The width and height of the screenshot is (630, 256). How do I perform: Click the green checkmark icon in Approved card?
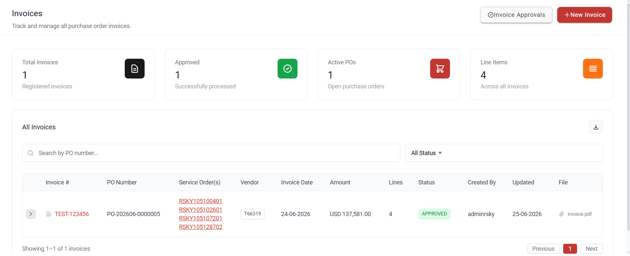tap(288, 69)
